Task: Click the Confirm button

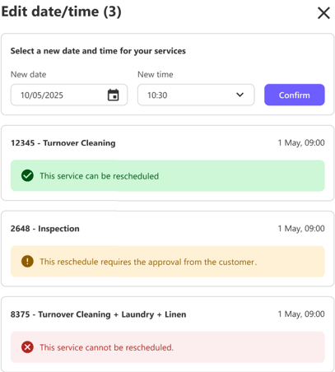Action: [x=295, y=95]
